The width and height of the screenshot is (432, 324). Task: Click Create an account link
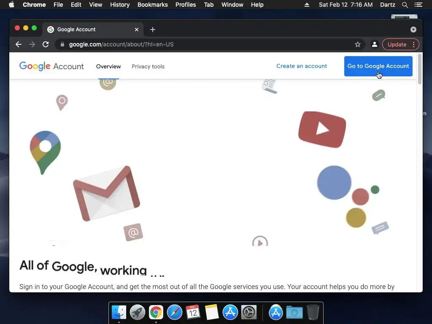point(301,66)
